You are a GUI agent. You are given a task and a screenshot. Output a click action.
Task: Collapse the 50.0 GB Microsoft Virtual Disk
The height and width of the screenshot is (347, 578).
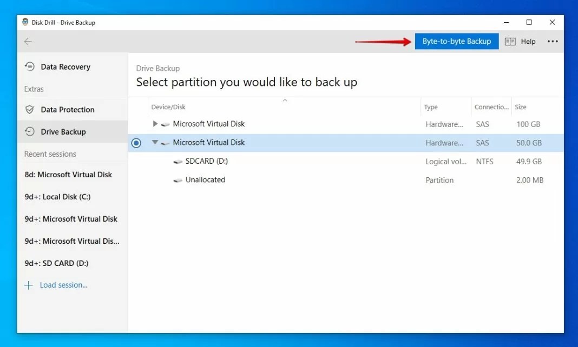155,142
